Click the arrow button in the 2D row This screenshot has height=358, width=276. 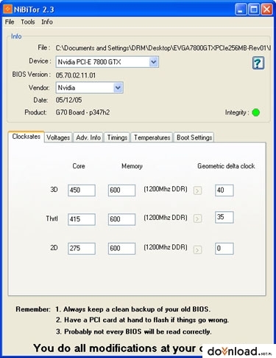tap(198, 249)
